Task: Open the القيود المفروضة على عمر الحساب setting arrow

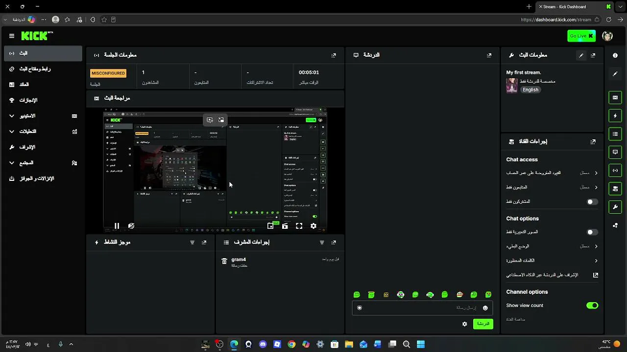Action: tap(596, 173)
